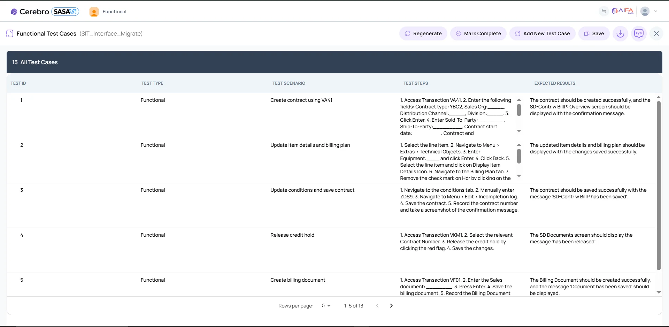Click the Cerebro logo
Screen dimensions: 669x327
tap(30, 11)
